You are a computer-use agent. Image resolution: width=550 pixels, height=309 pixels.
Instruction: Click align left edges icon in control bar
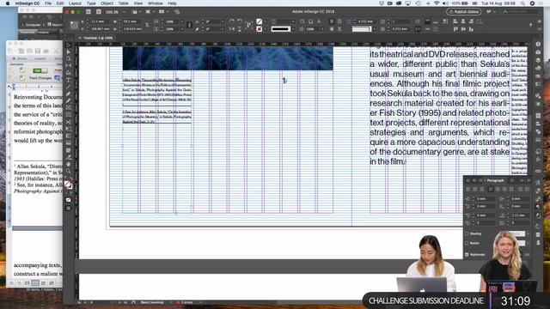(455, 21)
